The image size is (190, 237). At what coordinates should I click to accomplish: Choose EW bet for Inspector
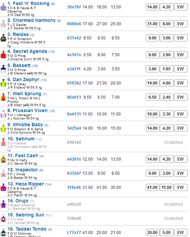click(181, 173)
